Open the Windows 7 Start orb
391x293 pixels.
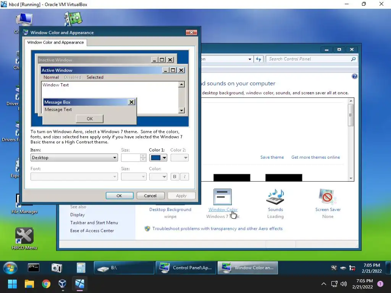pos(10,268)
